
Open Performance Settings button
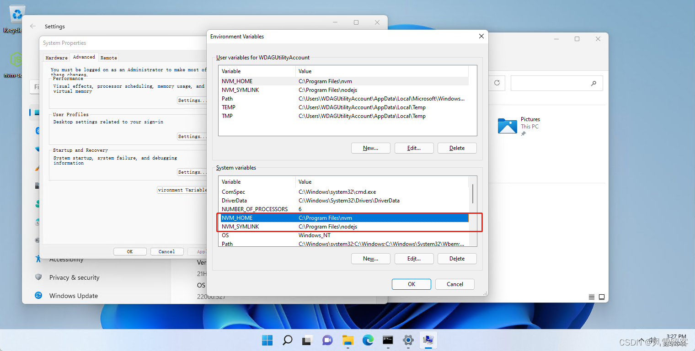(x=192, y=100)
